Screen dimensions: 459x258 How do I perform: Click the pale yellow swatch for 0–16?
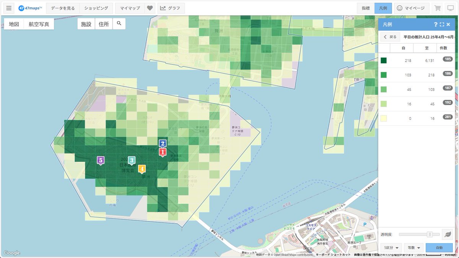(x=384, y=118)
